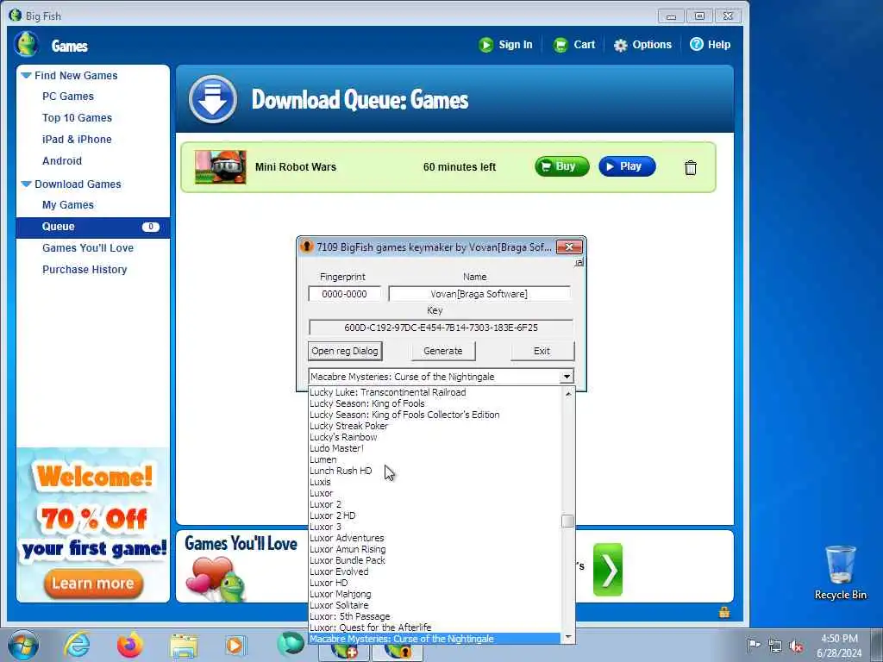The width and height of the screenshot is (883, 662).
Task: Click the Download Queue arrow icon
Action: [212, 99]
